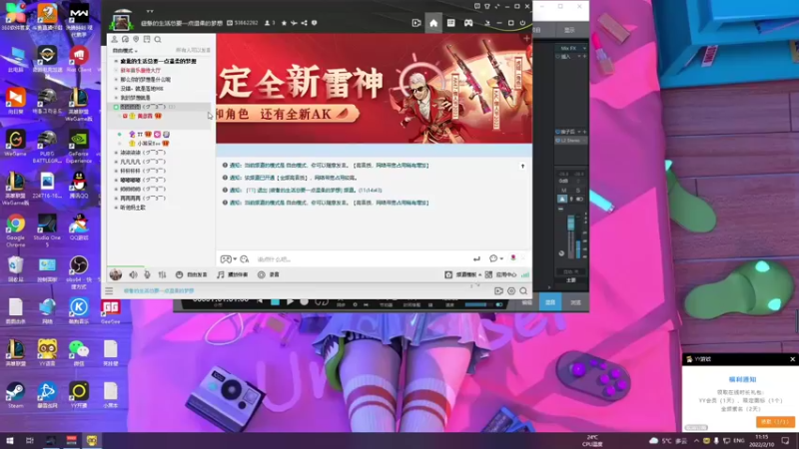This screenshot has width=799, height=449.
Task: Open the Windows Start menu
Action: tap(10, 441)
